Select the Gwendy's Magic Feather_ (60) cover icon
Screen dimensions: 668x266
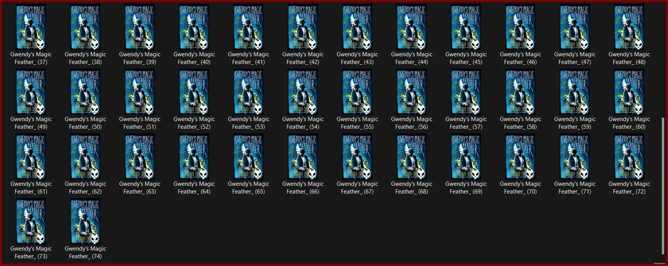point(629,92)
